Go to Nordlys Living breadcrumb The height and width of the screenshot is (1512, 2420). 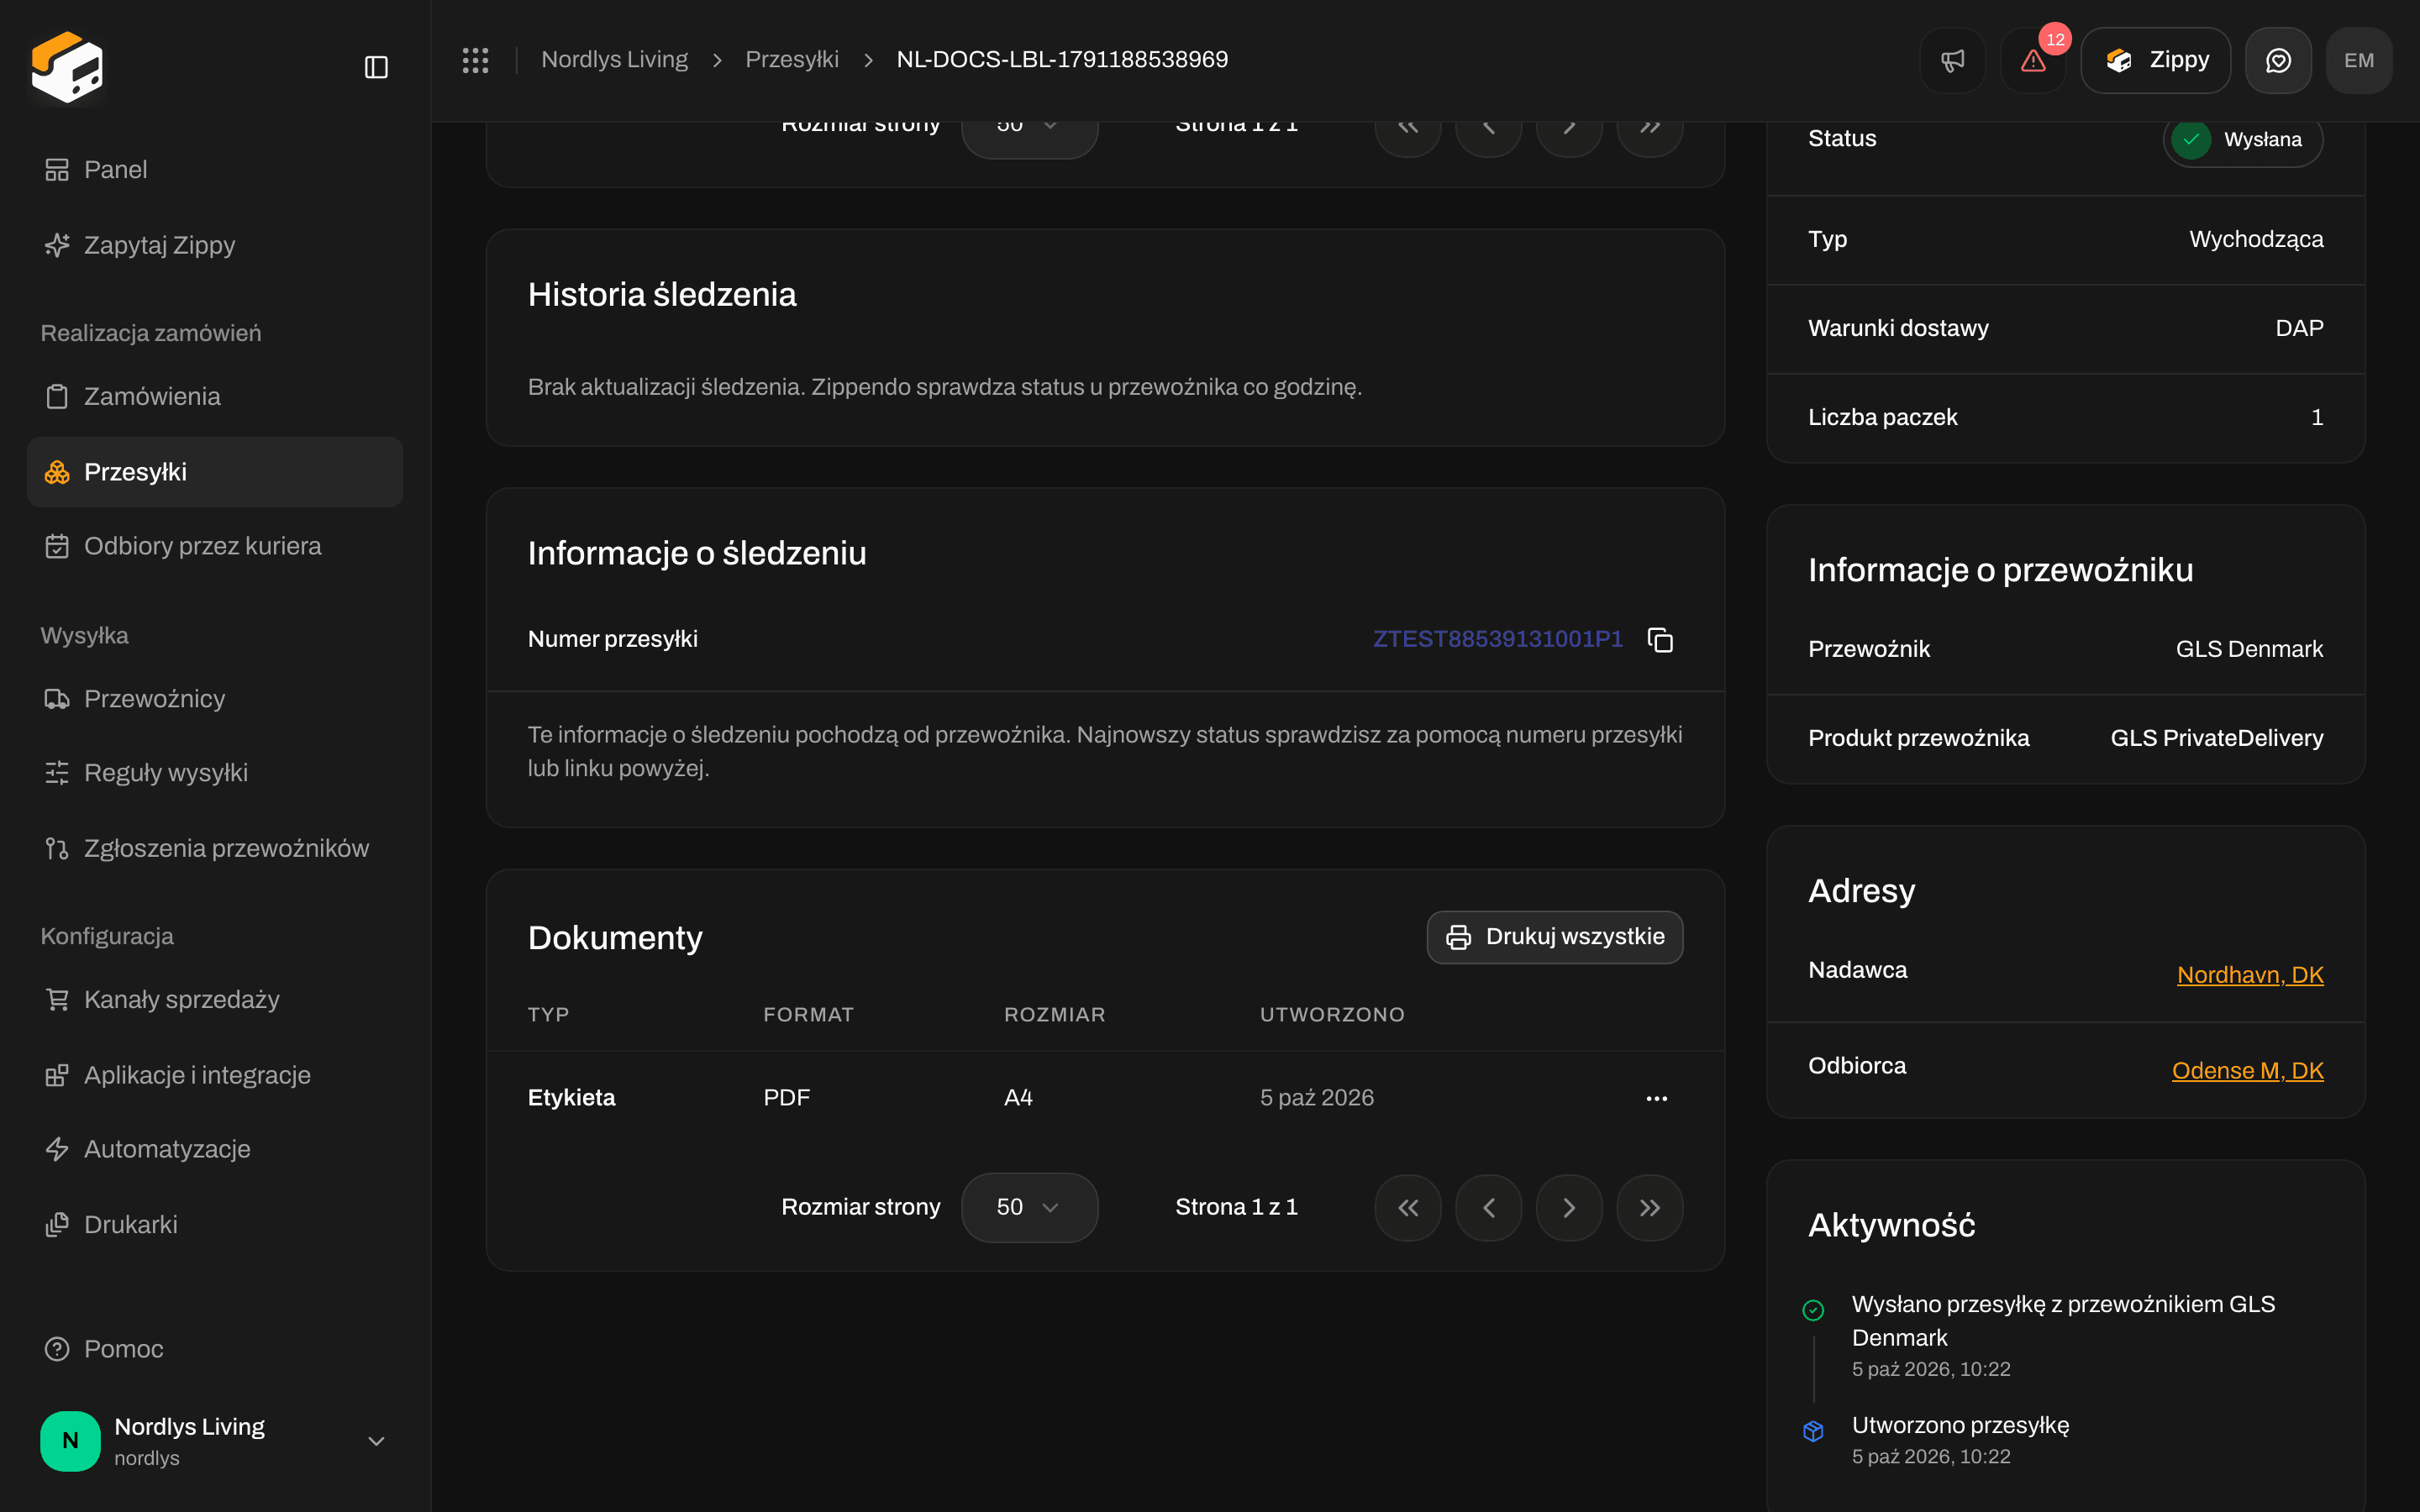click(x=614, y=60)
